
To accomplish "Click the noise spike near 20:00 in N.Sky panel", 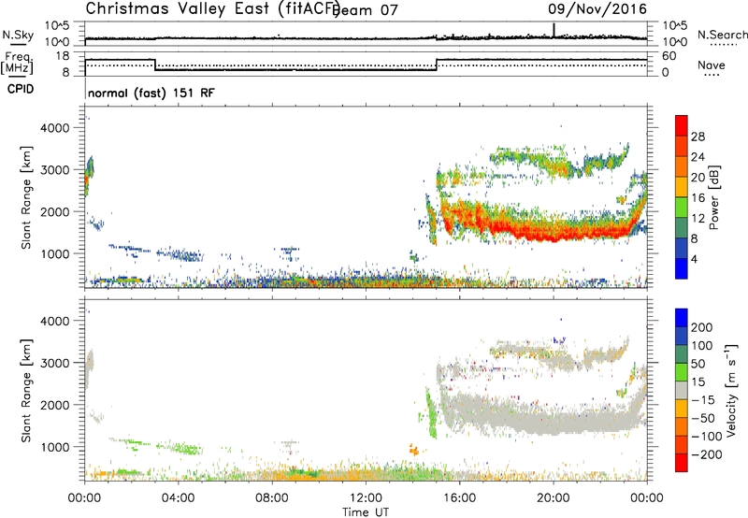I will tap(554, 30).
